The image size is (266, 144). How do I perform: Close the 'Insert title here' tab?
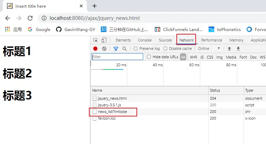click(x=81, y=6)
